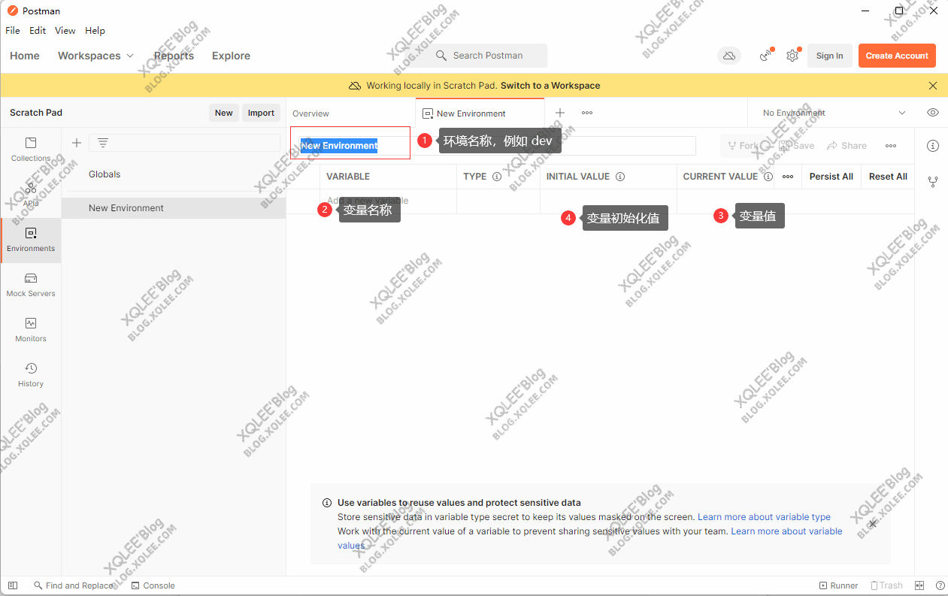Open Learn more about variable type link
The height and width of the screenshot is (596, 948).
pos(764,517)
